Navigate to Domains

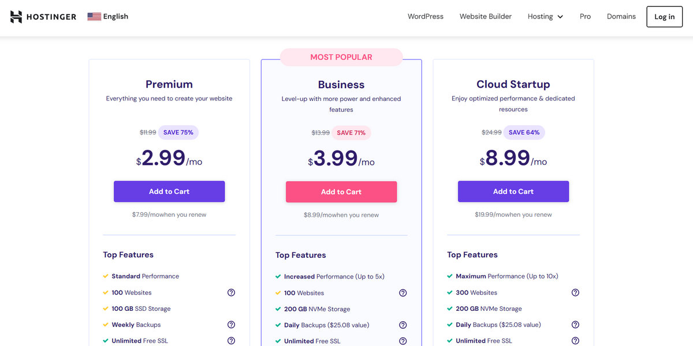click(x=621, y=17)
